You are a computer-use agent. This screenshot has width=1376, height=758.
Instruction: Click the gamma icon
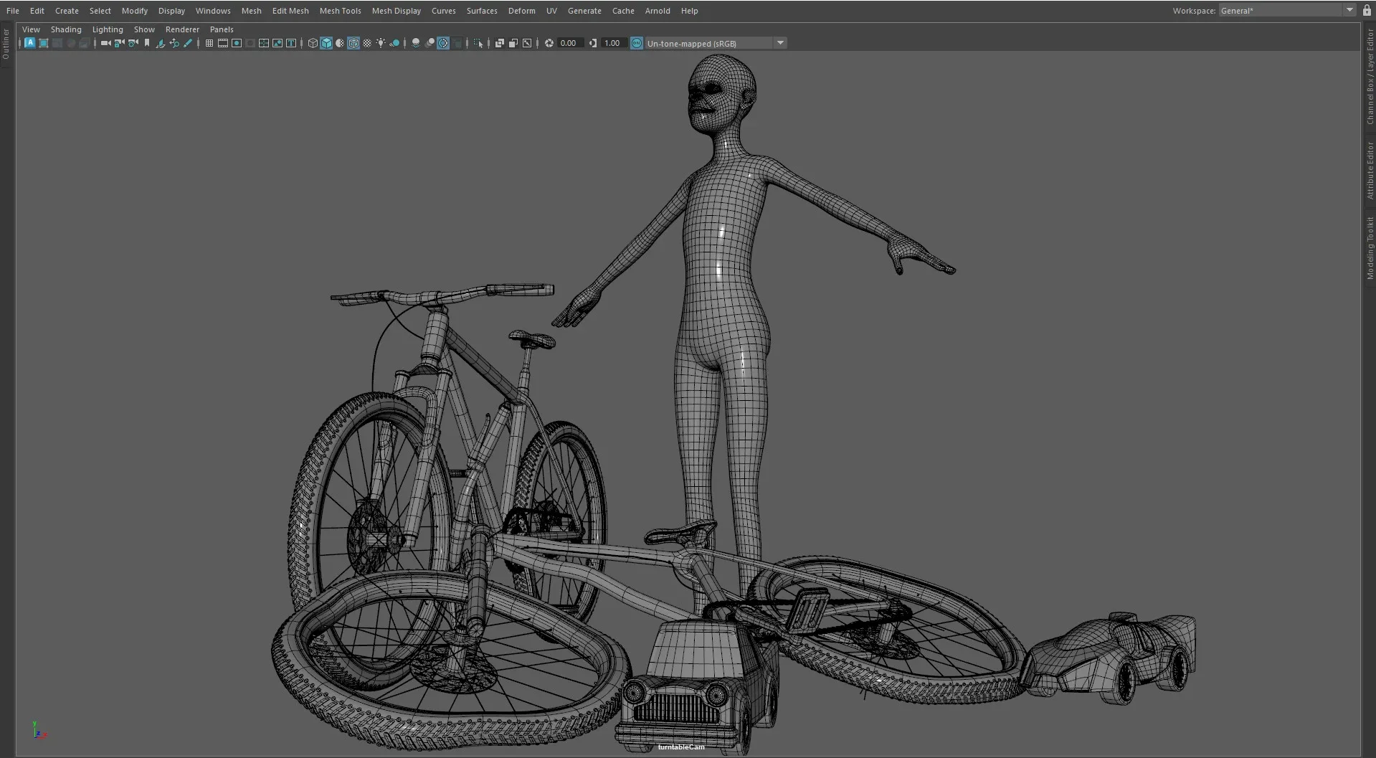coord(592,43)
